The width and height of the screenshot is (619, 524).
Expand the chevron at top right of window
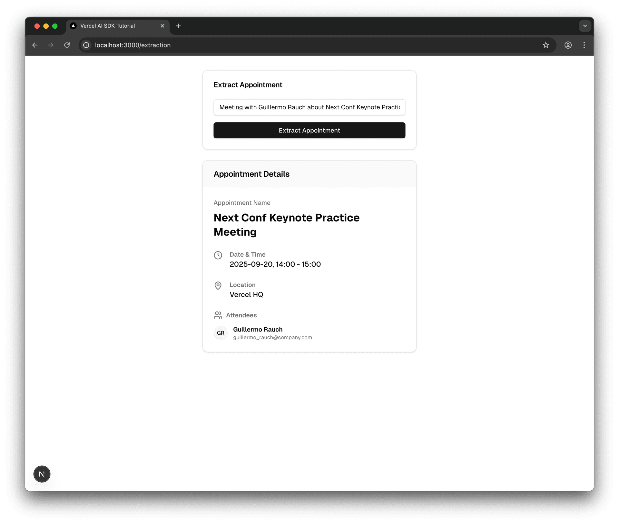pyautogui.click(x=585, y=26)
